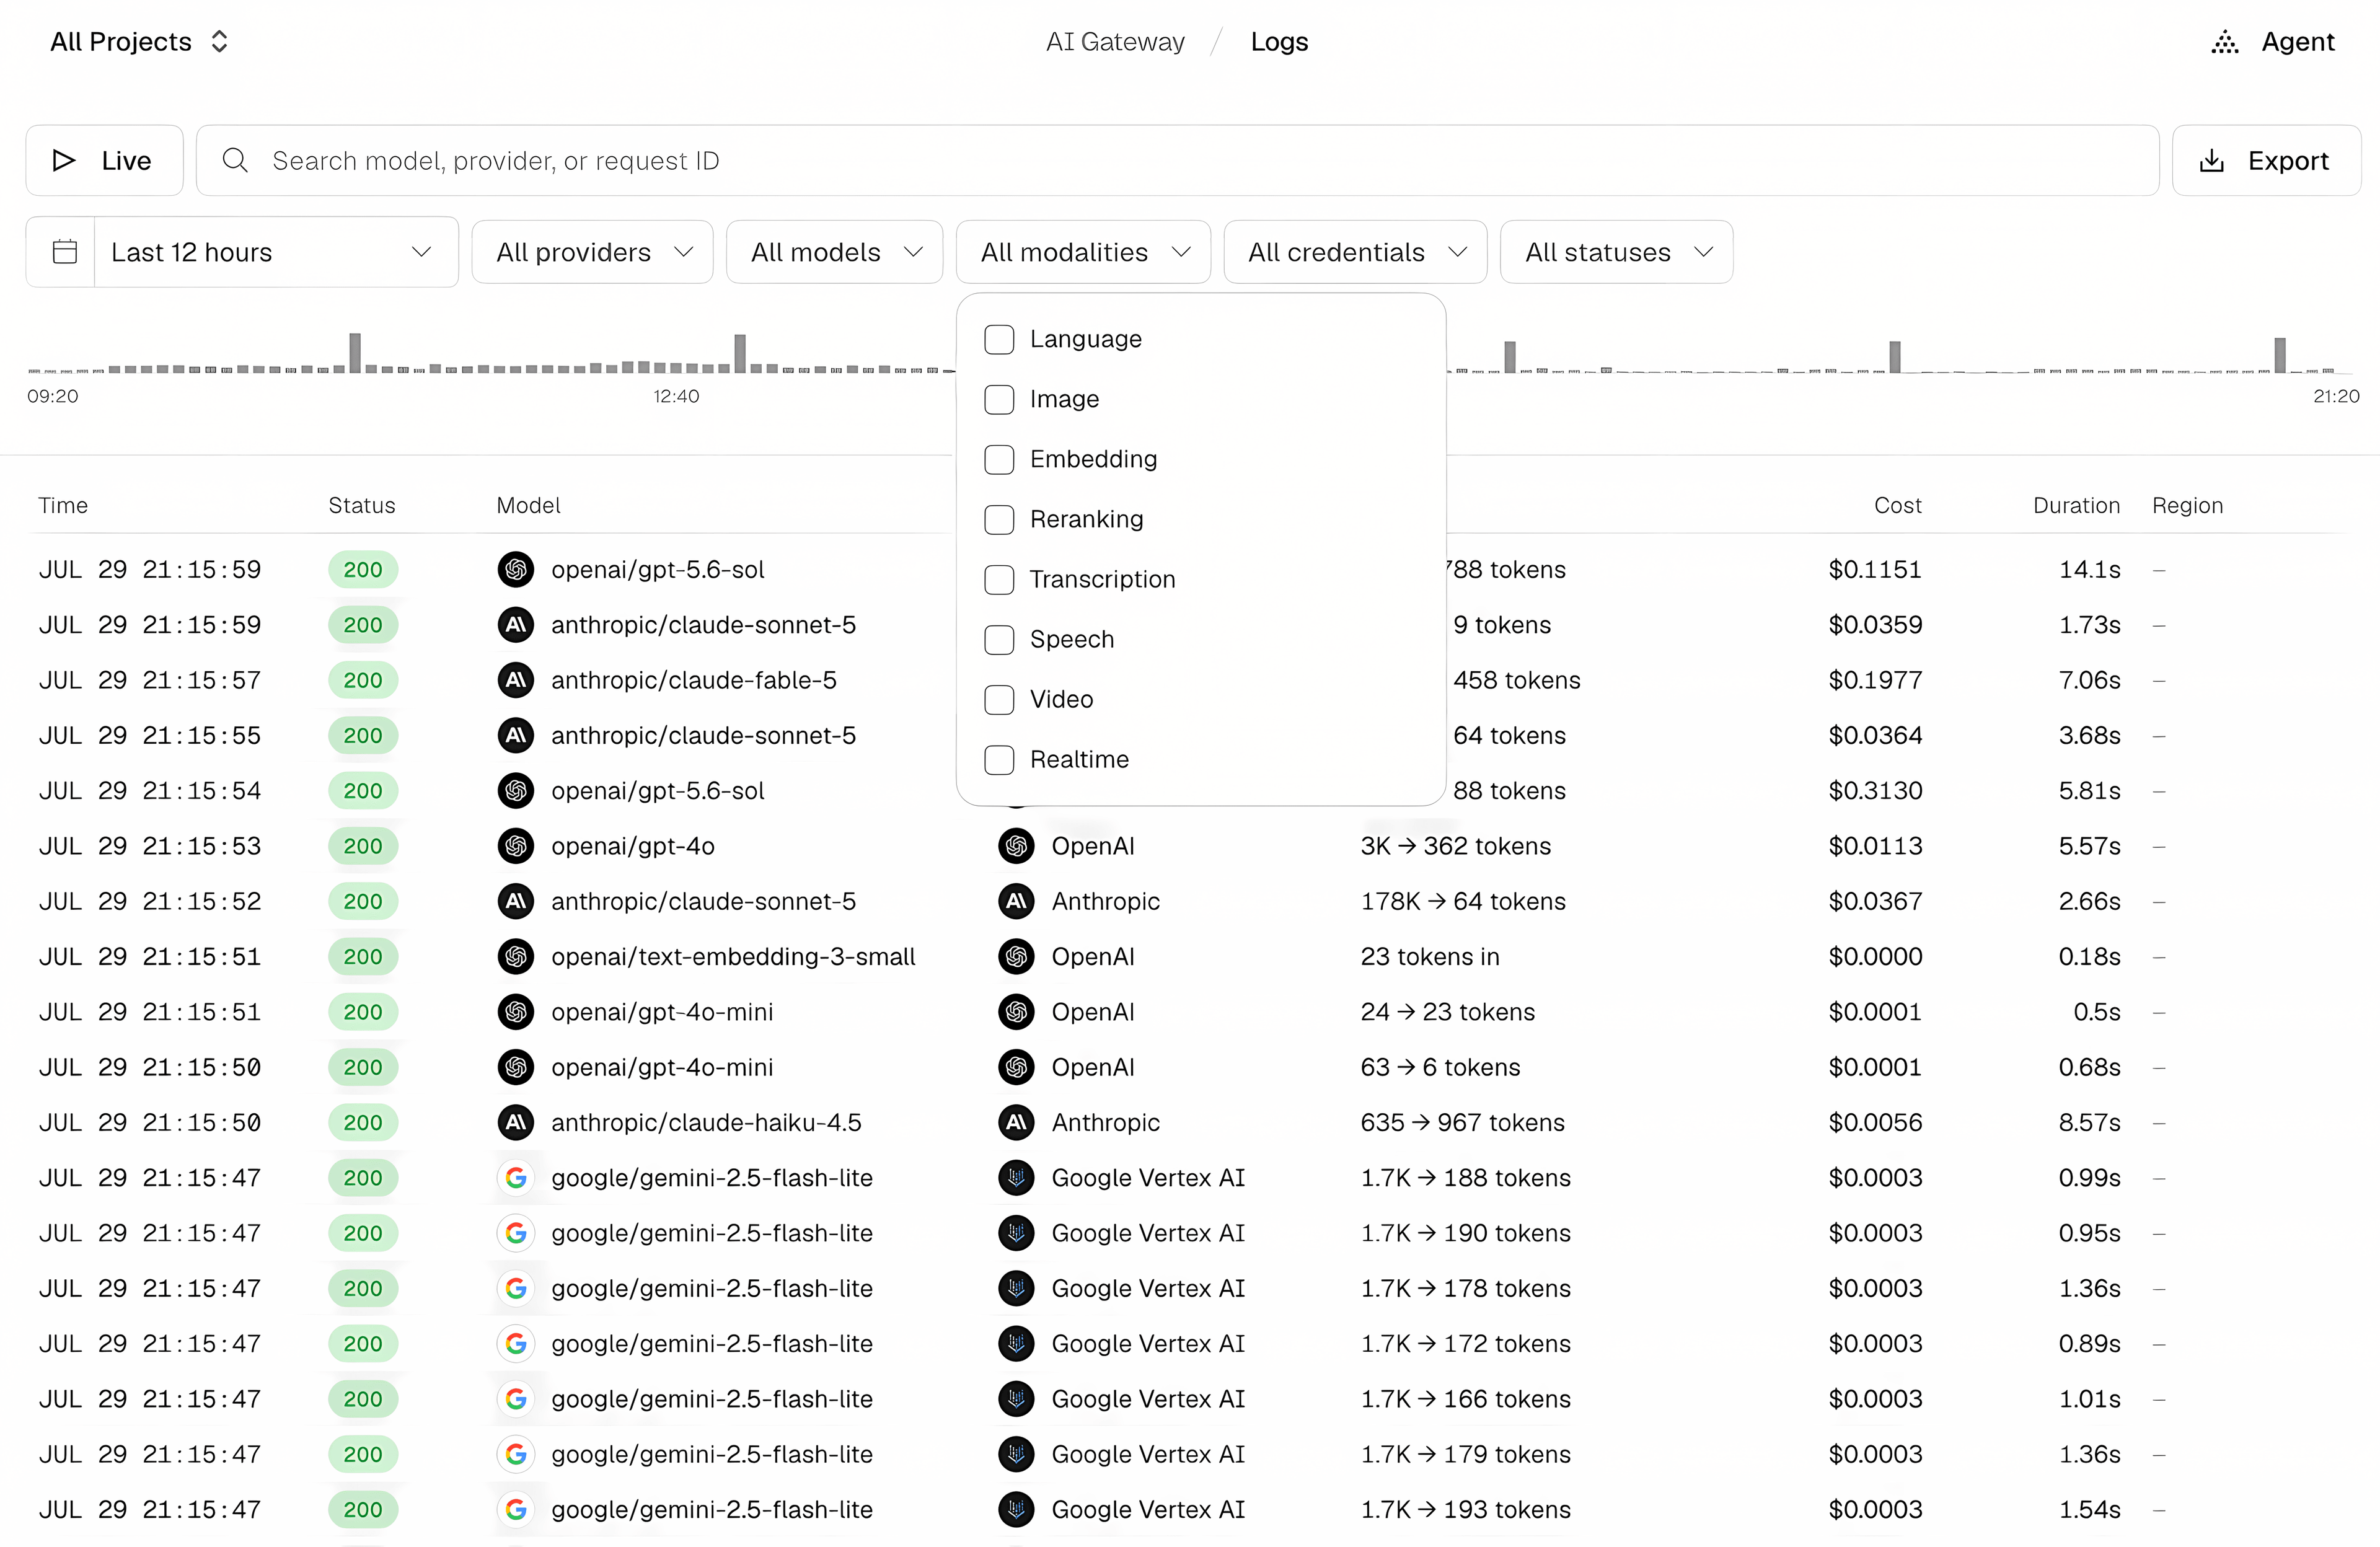Open the Agent panel
This screenshot has width=2380, height=1547.
2272,42
